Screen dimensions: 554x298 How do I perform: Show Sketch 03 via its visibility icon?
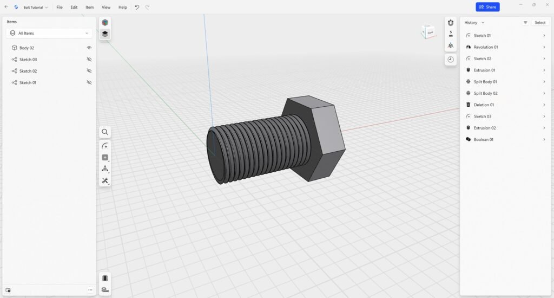point(89,60)
